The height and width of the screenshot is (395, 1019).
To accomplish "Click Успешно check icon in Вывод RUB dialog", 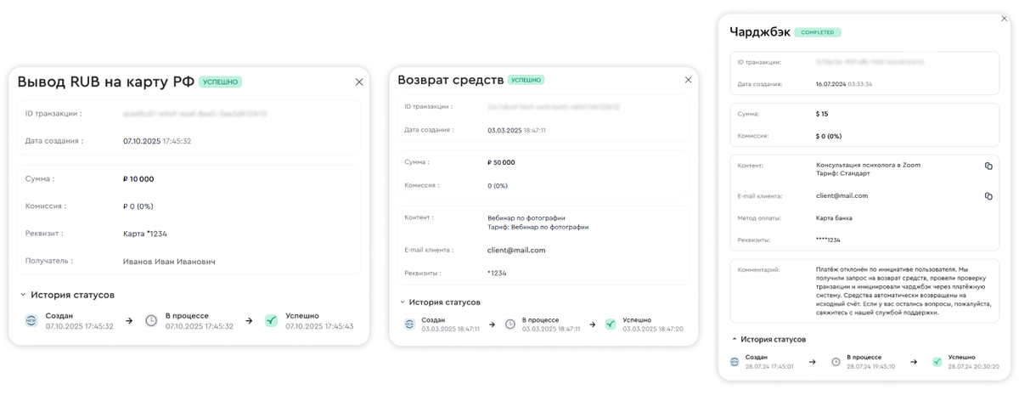I will (271, 321).
